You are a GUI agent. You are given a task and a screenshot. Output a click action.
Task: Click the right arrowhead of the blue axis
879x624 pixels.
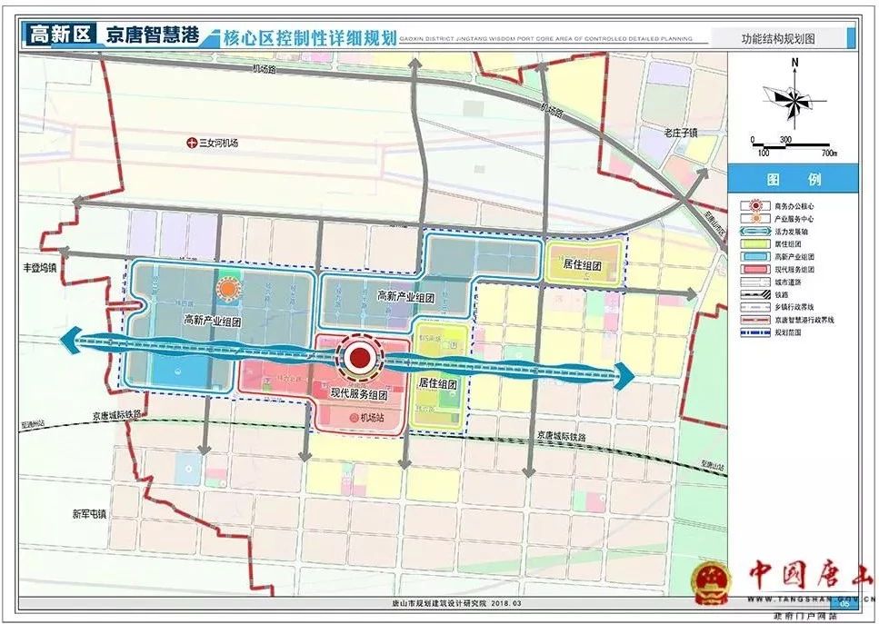[624, 374]
